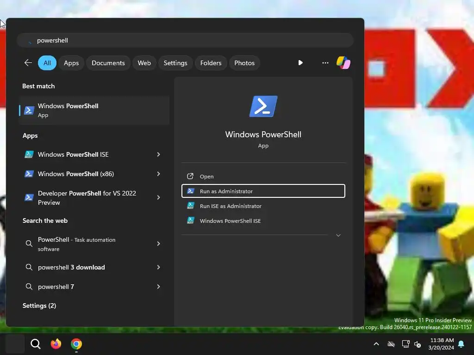The image size is (474, 355).
Task: Expand Windows PowerShell (x86) chevron
Action: pos(158,174)
